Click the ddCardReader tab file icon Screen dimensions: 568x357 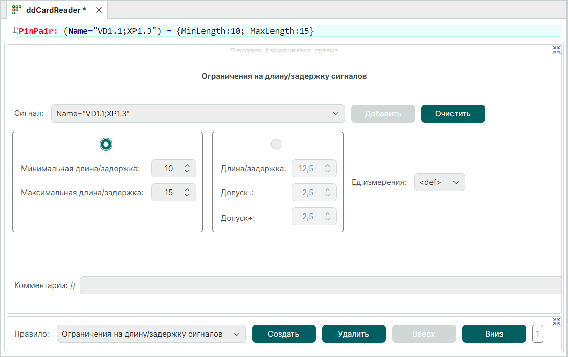click(16, 10)
